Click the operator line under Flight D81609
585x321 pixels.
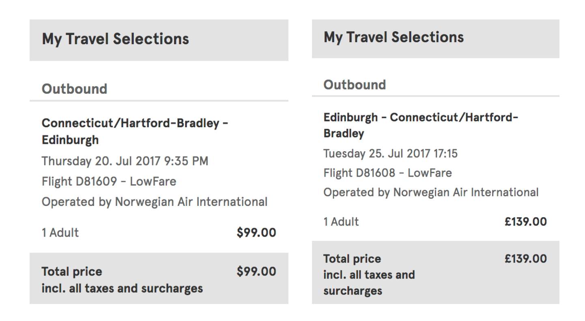154,201
